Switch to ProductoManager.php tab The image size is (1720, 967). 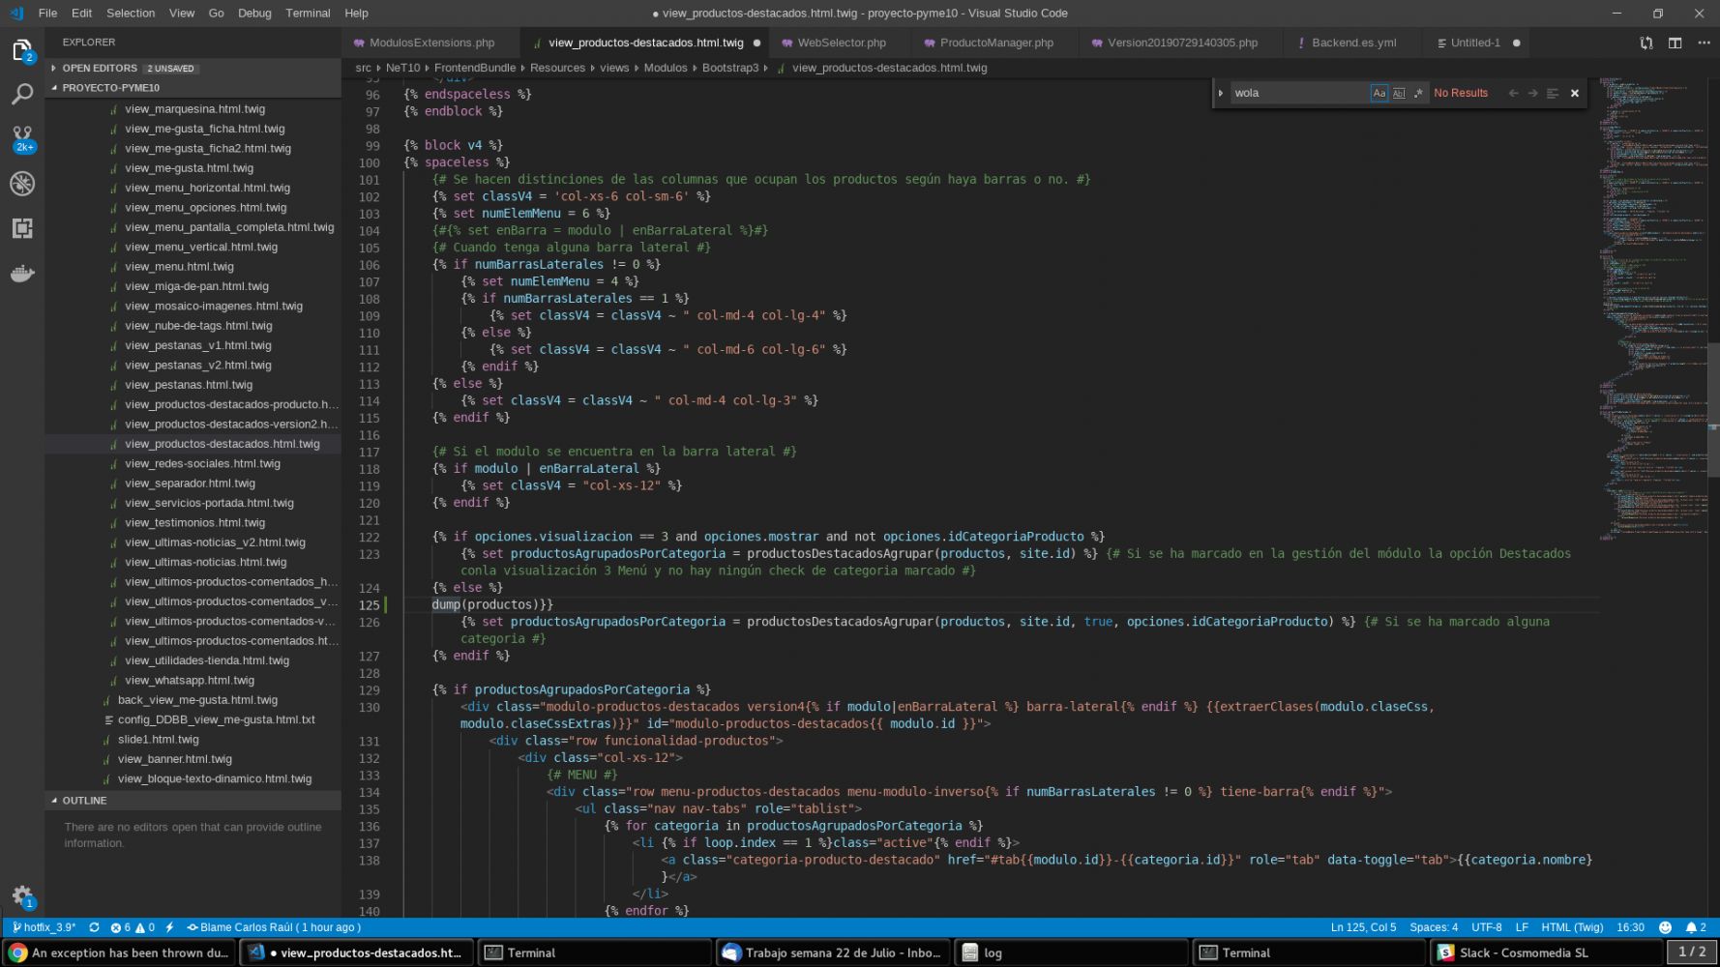coord(996,43)
